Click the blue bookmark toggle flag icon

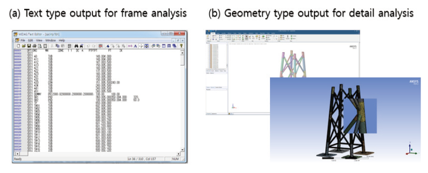click(x=107, y=46)
